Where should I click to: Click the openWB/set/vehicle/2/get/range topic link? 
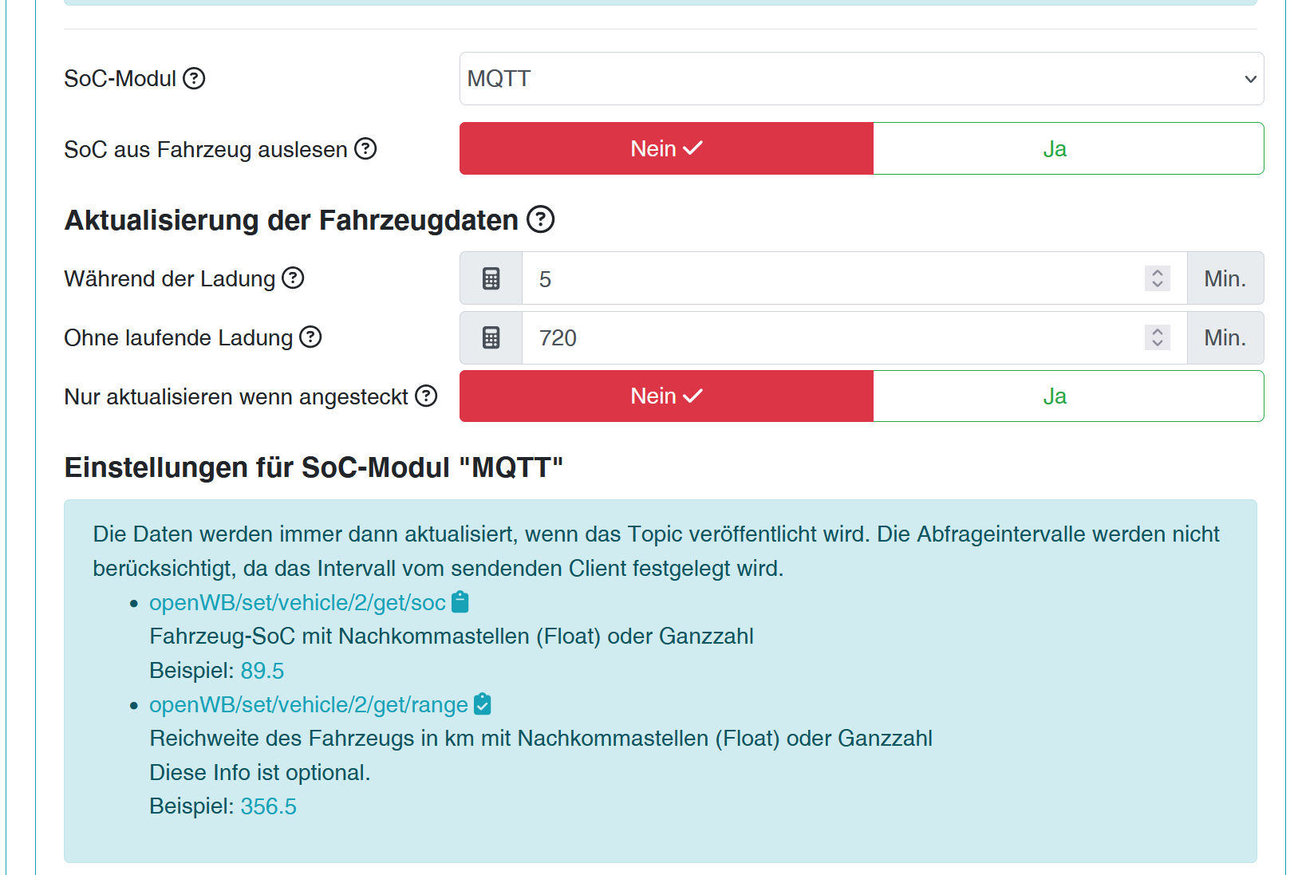pos(309,704)
